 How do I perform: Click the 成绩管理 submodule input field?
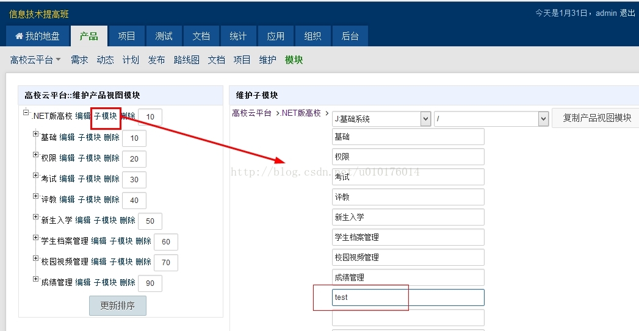click(x=408, y=277)
